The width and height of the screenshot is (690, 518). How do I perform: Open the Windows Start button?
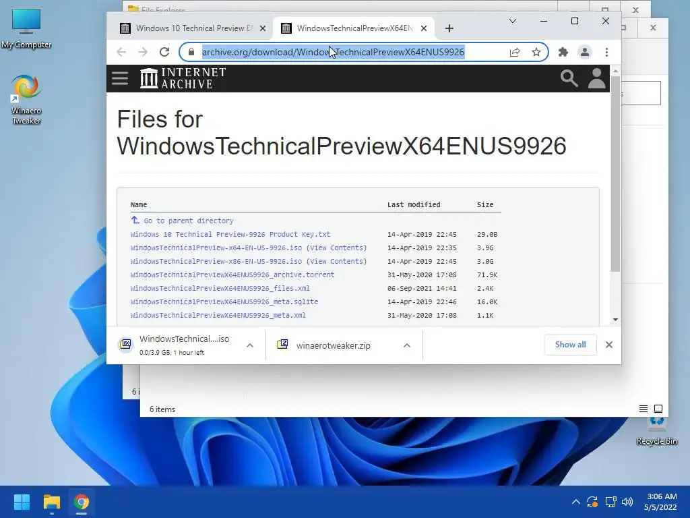tap(22, 502)
